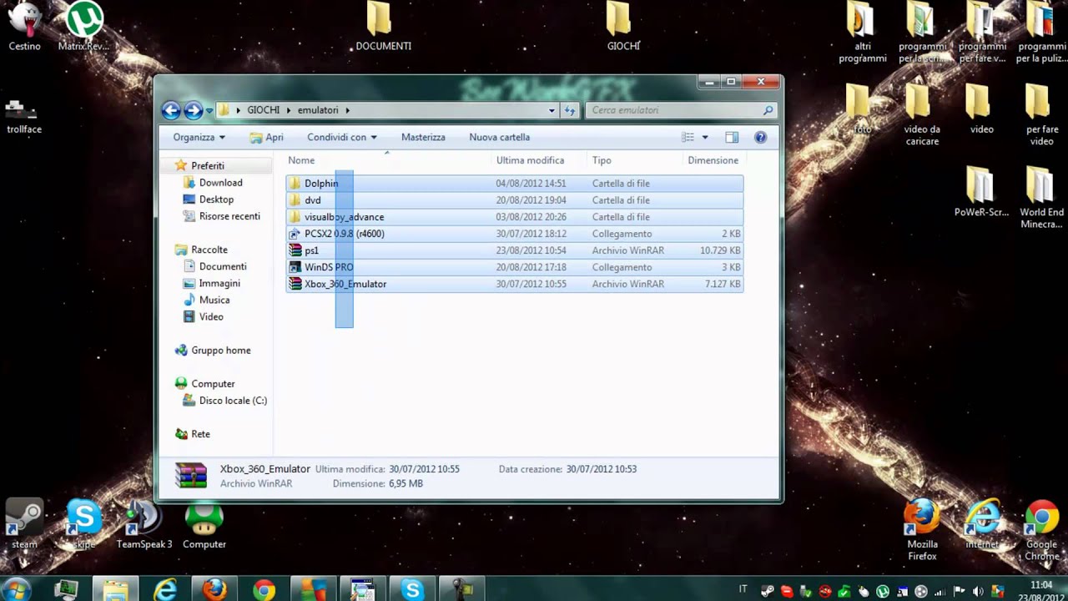
Task: Expand the view options dropdown arrow
Action: coord(705,137)
